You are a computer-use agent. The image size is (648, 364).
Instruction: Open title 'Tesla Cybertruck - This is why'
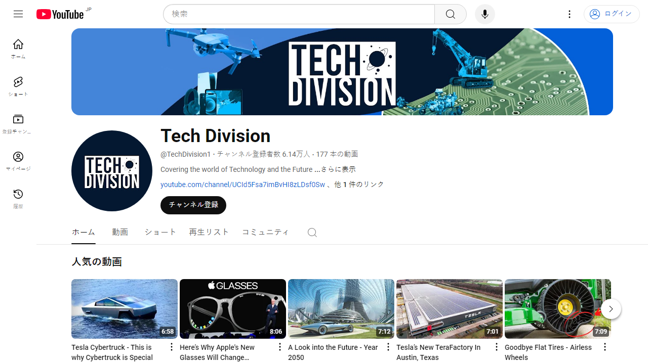[x=112, y=352]
